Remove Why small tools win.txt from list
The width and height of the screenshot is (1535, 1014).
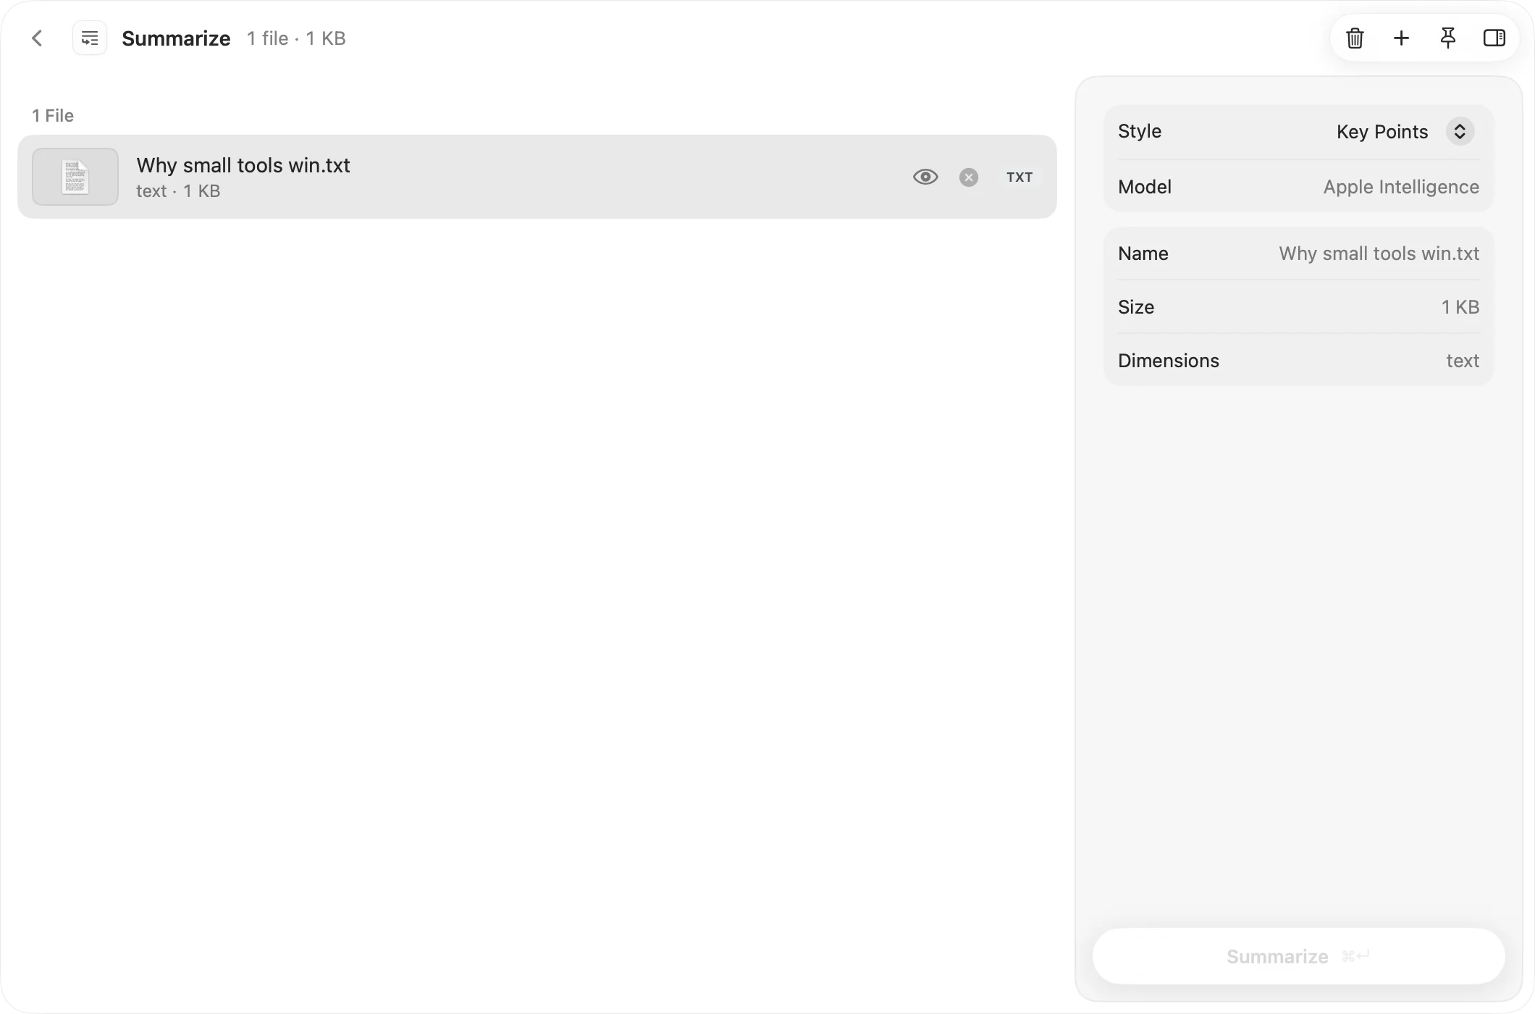point(969,177)
